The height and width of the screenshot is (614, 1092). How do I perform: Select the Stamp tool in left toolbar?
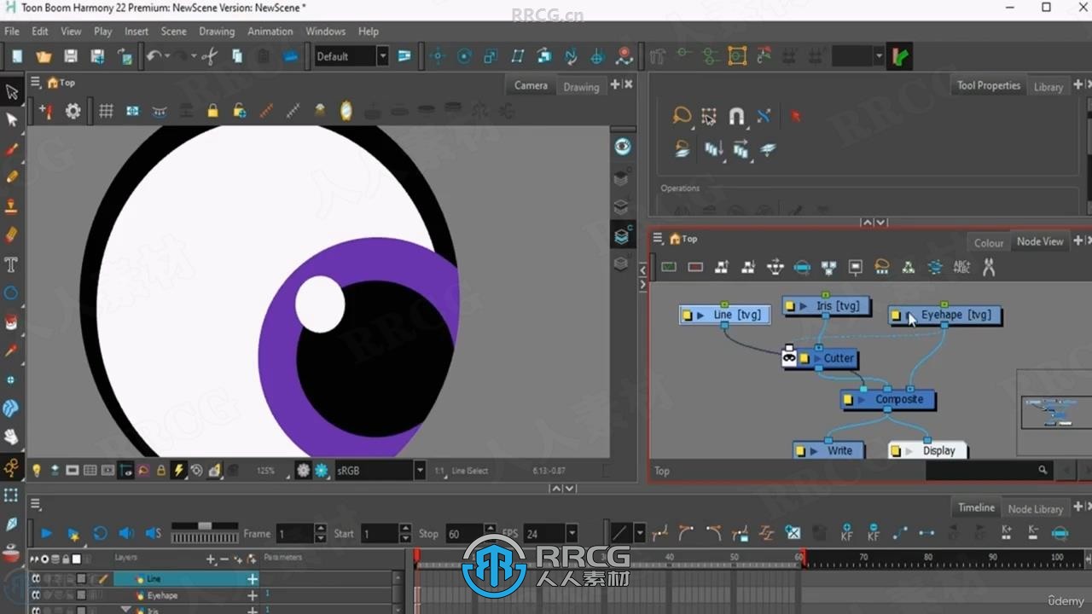tap(12, 206)
